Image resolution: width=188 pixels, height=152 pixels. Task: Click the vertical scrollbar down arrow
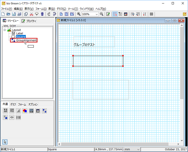[x=182, y=140]
